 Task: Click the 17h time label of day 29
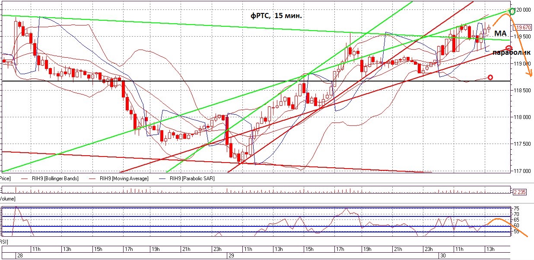tap(340, 249)
